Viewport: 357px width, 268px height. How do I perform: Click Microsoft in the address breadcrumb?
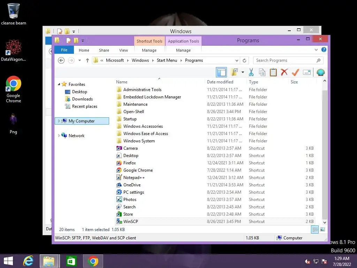[x=115, y=60]
